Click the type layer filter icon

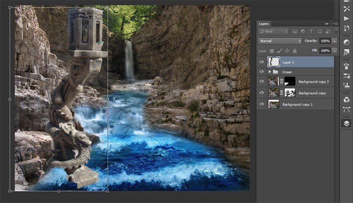tap(310, 32)
